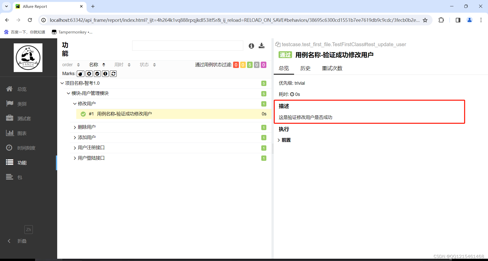488x261 pixels.
Task: Bookmark this page with the star icon
Action: (x=425, y=20)
